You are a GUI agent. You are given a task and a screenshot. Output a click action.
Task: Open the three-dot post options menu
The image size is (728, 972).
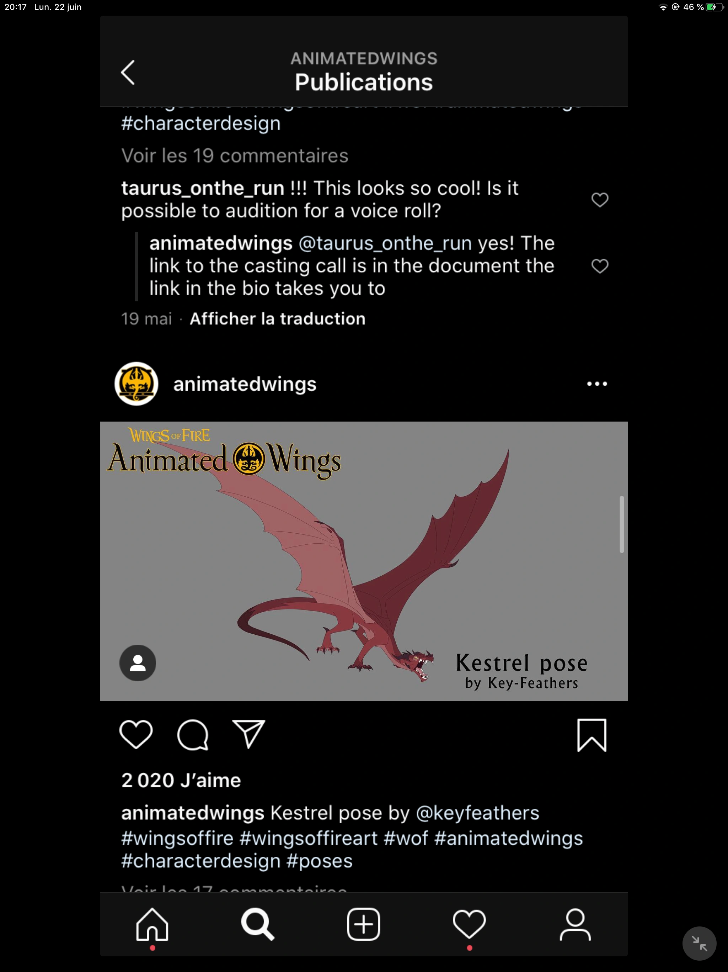pos(597,384)
